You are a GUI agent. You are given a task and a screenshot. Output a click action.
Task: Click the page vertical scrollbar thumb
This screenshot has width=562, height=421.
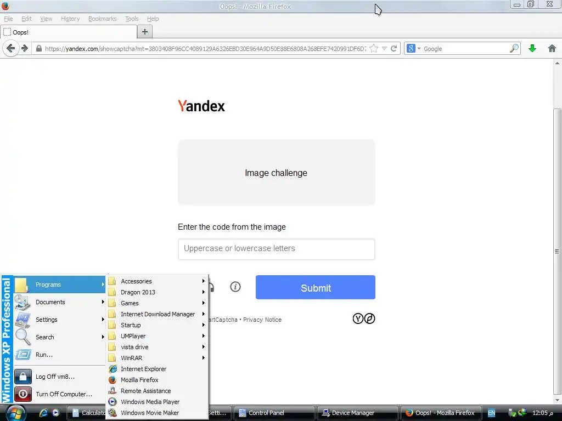point(557,251)
